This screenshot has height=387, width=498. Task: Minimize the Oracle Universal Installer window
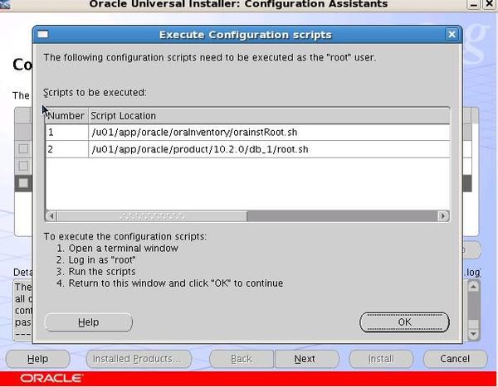coord(474,4)
